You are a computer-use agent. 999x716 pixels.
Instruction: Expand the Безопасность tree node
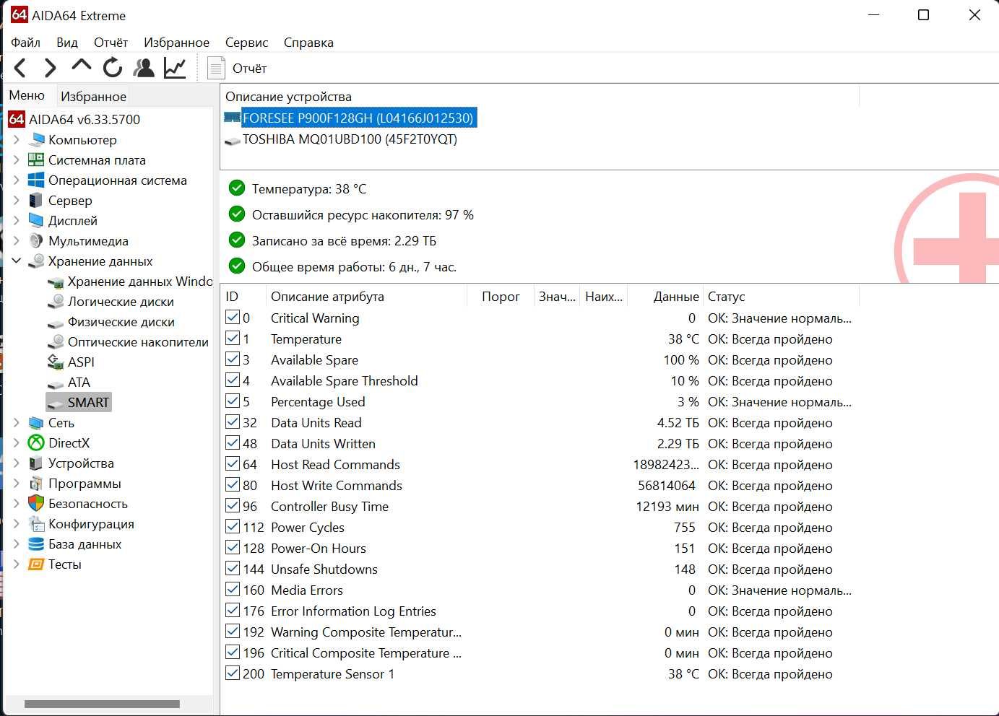[x=17, y=503]
